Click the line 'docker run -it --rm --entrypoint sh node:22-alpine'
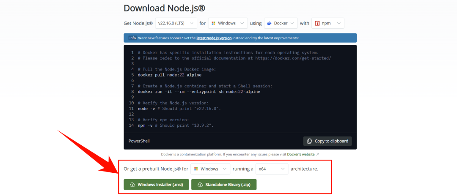 click(x=199, y=92)
